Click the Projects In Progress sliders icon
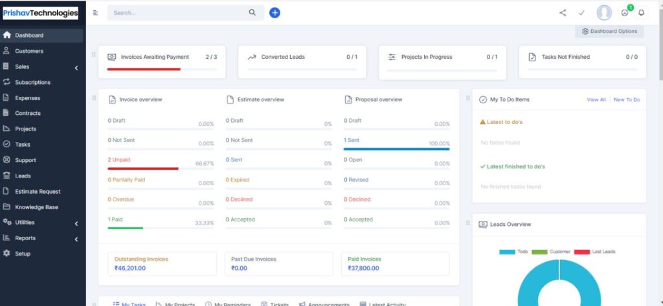The width and height of the screenshot is (663, 306). click(392, 57)
